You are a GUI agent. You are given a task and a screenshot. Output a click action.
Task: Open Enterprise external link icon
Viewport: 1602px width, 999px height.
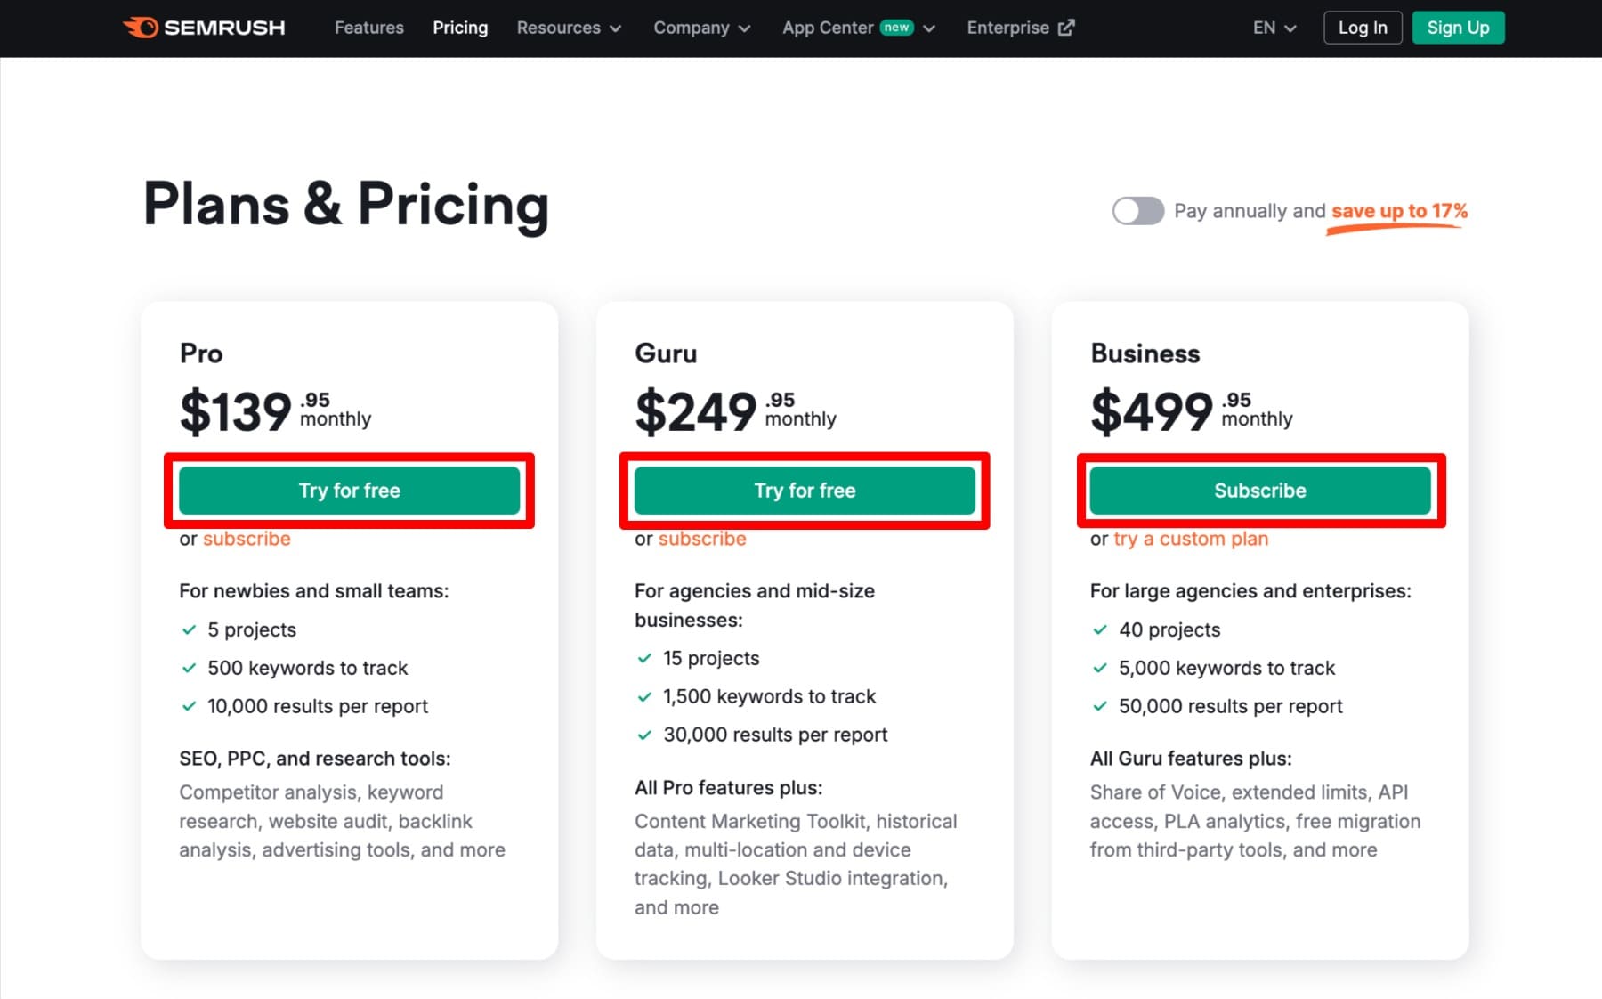tap(1066, 28)
